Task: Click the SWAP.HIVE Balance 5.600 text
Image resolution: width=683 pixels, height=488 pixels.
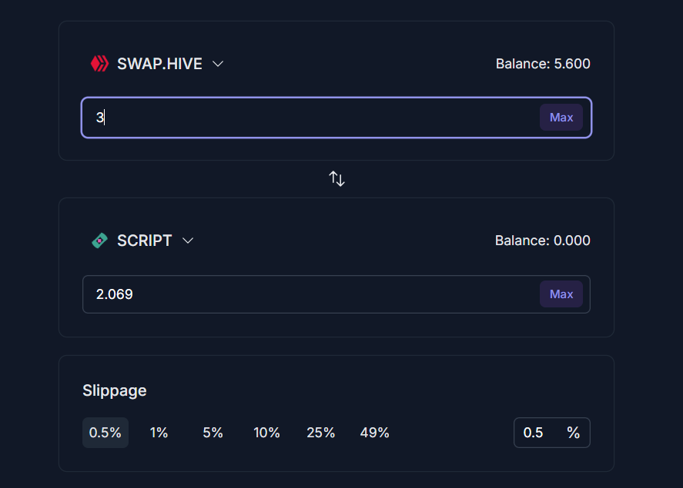Action: [543, 64]
